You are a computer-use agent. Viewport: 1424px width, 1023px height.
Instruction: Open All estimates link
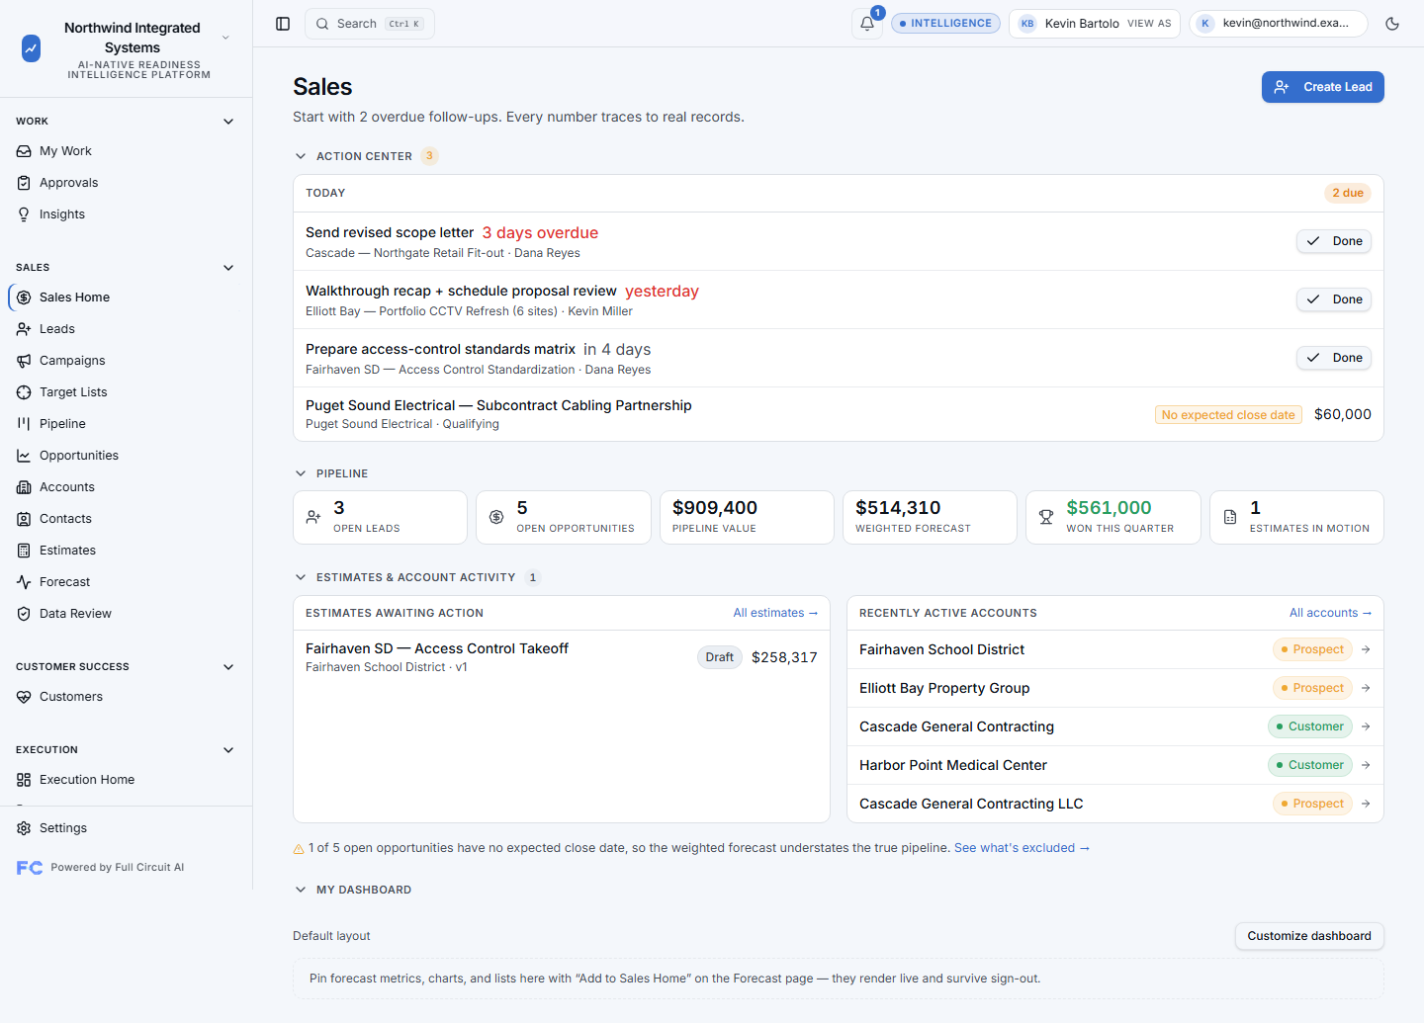point(775,613)
